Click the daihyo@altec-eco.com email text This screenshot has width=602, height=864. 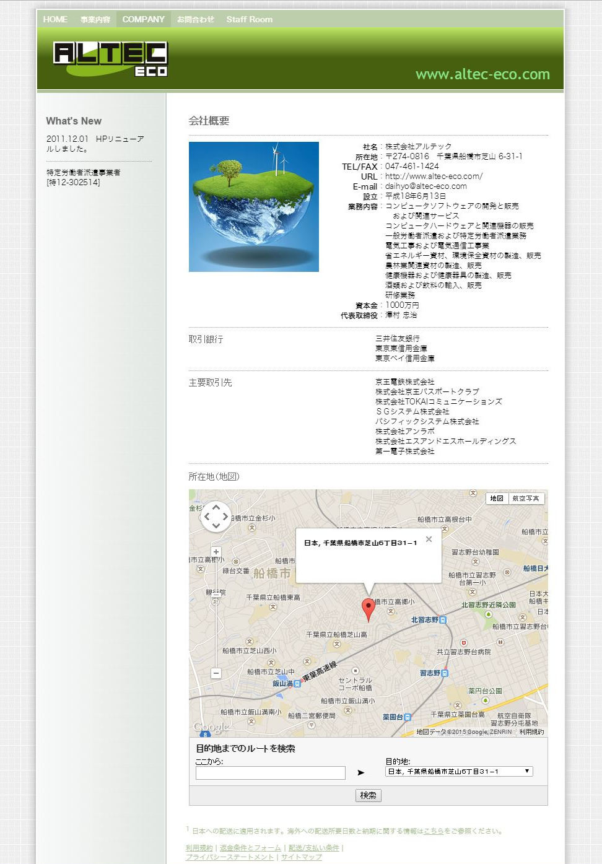[426, 186]
